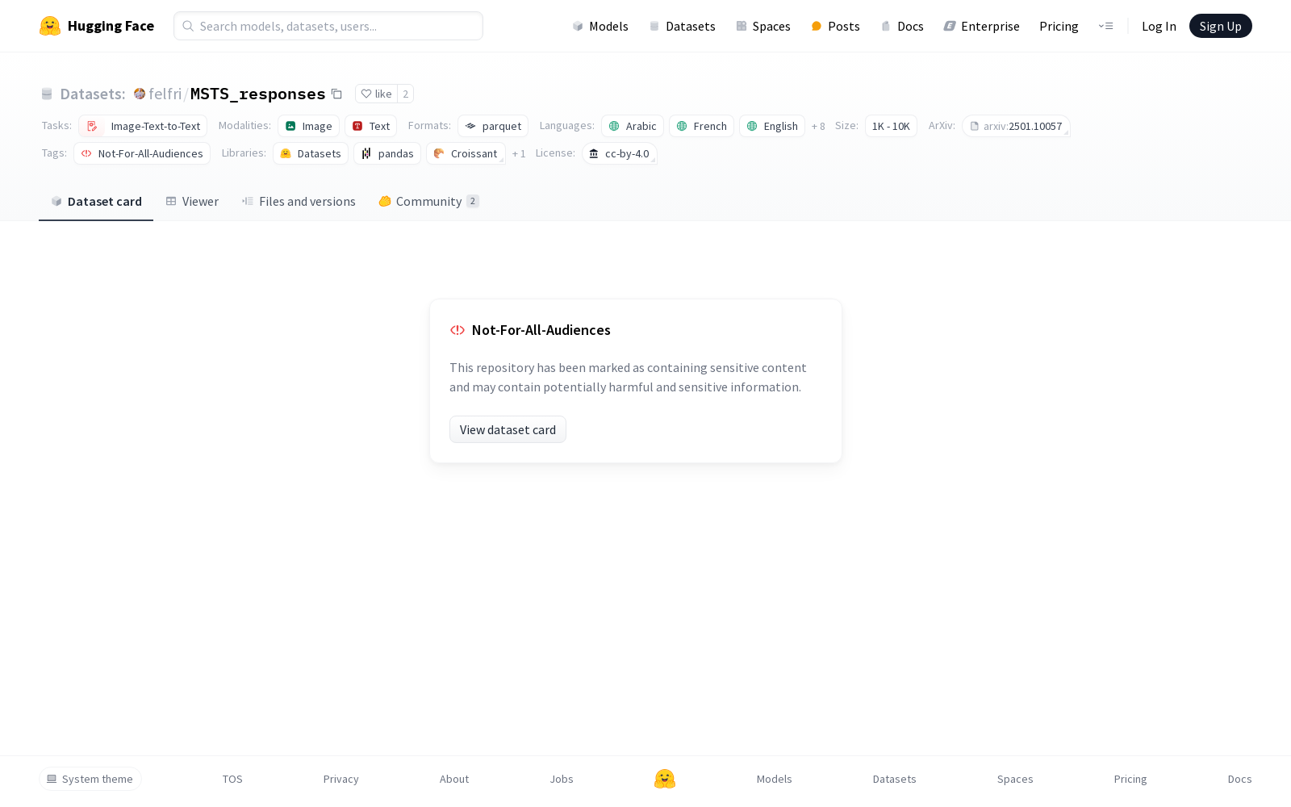Image resolution: width=1291 pixels, height=807 pixels.
Task: Open the Spaces footer link
Action: click(x=1015, y=779)
